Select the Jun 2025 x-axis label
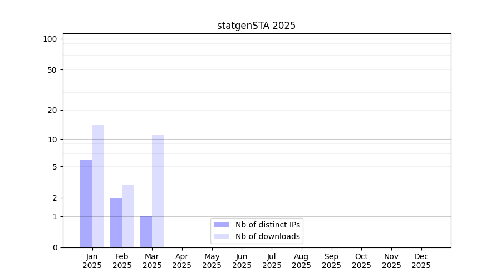 coord(242,261)
